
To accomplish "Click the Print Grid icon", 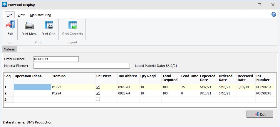I will [x=48, y=26].
